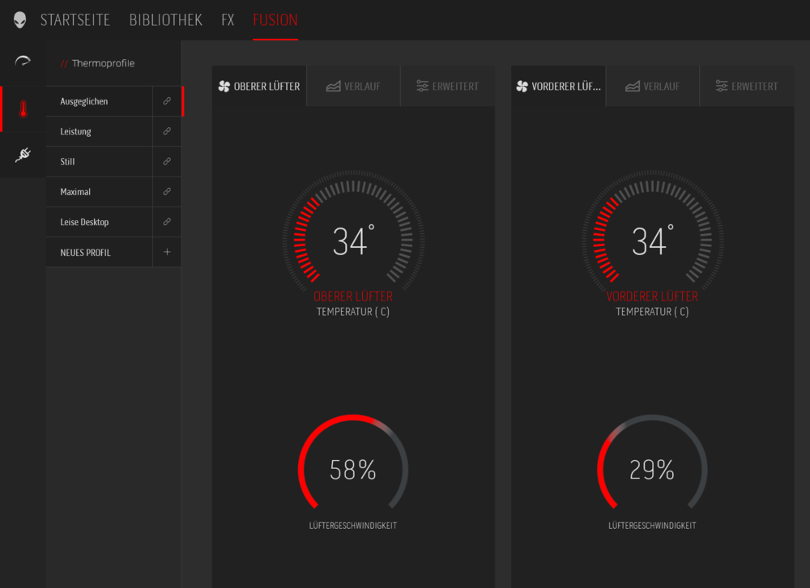This screenshot has width=810, height=588.
Task: Switch to the Bibliothek tab
Action: coord(165,20)
